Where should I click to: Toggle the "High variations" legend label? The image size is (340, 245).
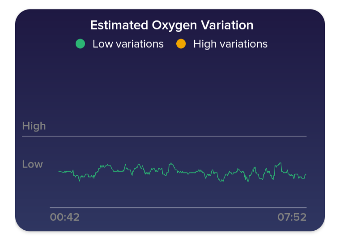point(230,44)
